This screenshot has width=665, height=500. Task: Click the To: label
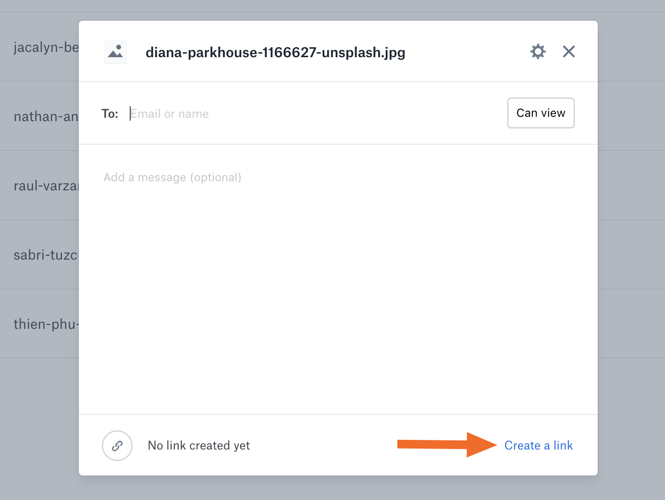point(110,114)
